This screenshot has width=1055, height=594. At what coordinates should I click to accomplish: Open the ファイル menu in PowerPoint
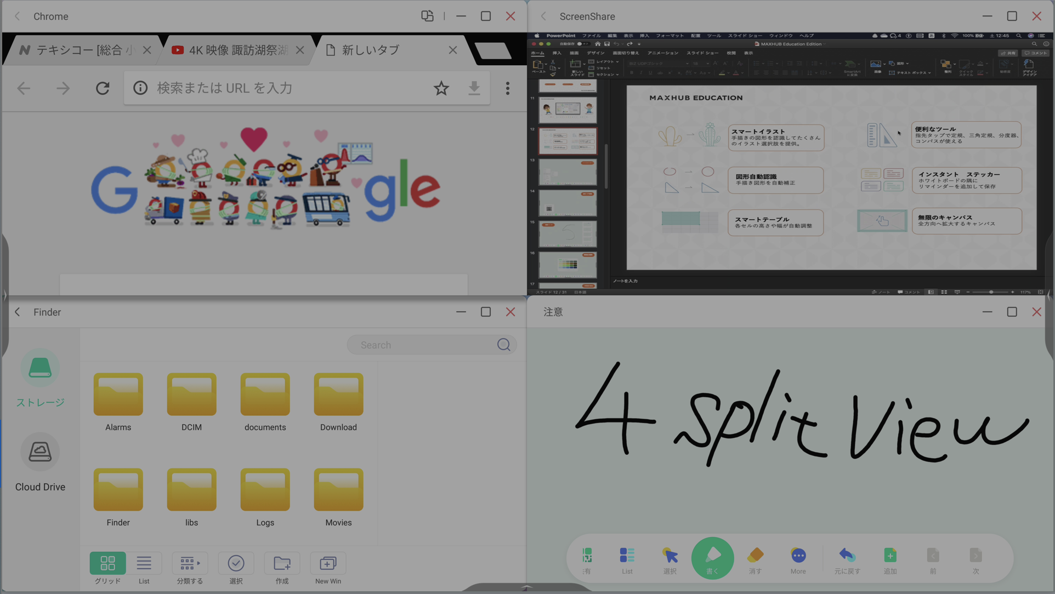(x=591, y=36)
